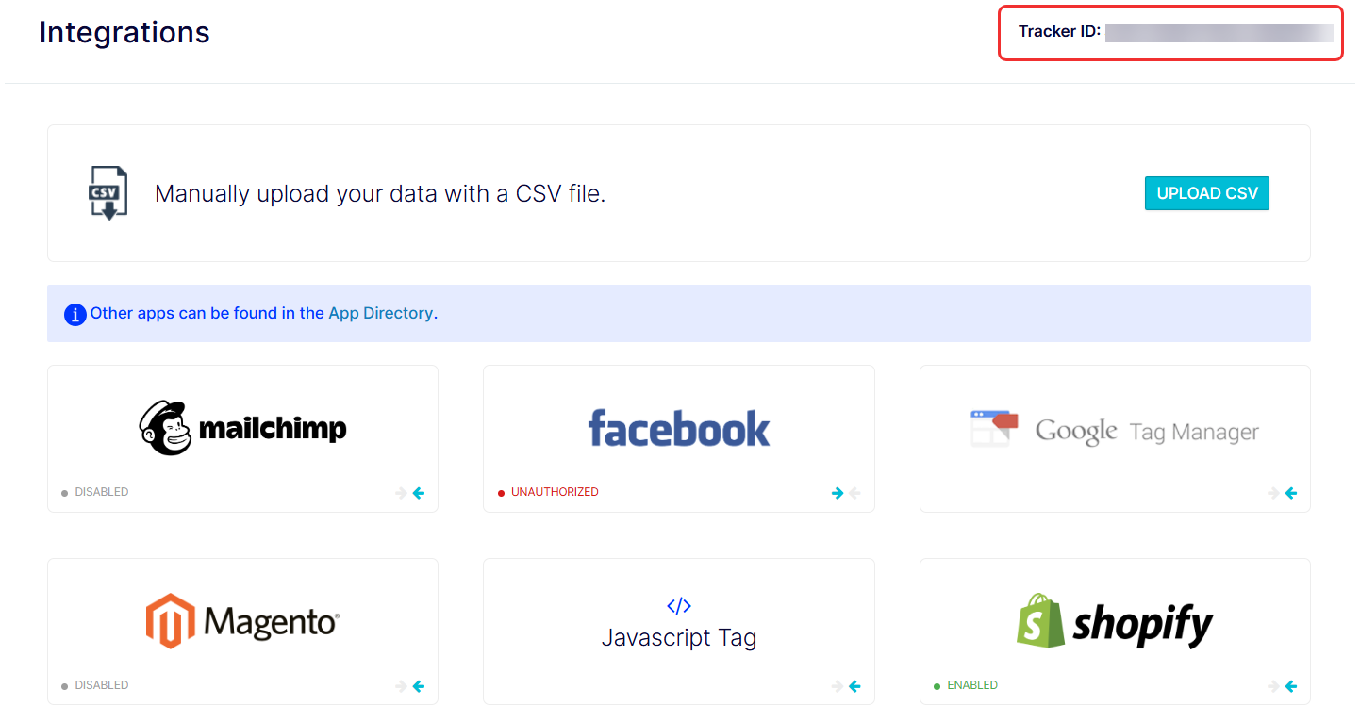Click the Mailchimp DISABLED status label

click(101, 492)
